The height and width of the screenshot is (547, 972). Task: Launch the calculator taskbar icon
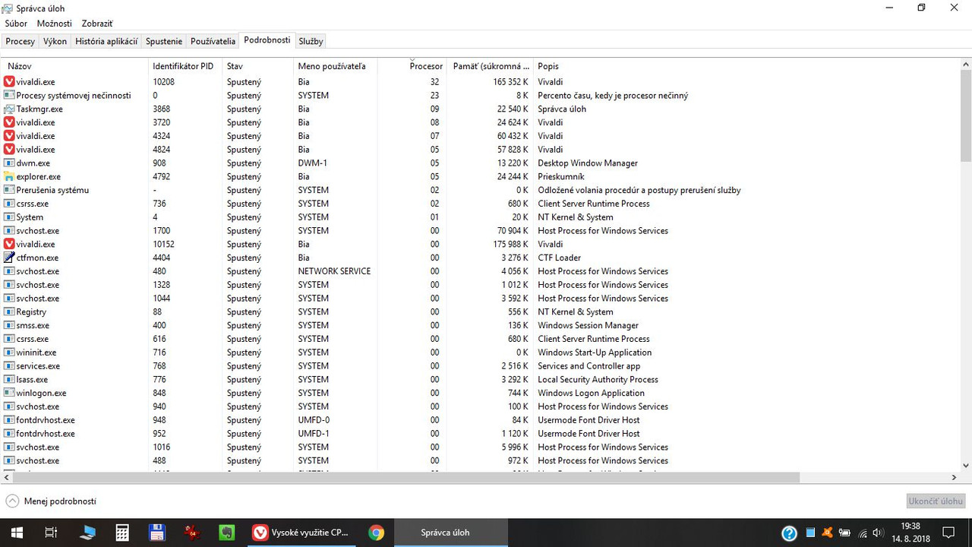122,533
